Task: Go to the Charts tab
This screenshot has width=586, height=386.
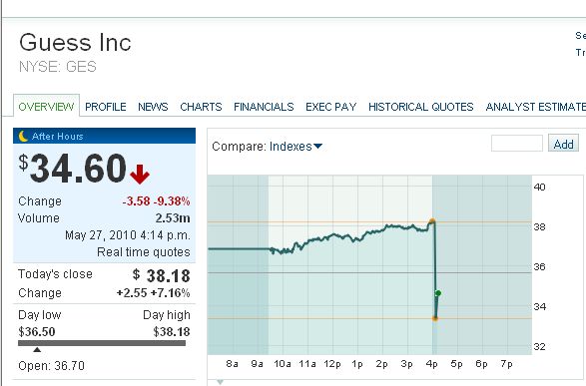Action: 201,107
